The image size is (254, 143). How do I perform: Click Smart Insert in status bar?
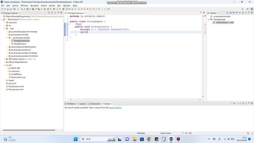(x=165, y=133)
